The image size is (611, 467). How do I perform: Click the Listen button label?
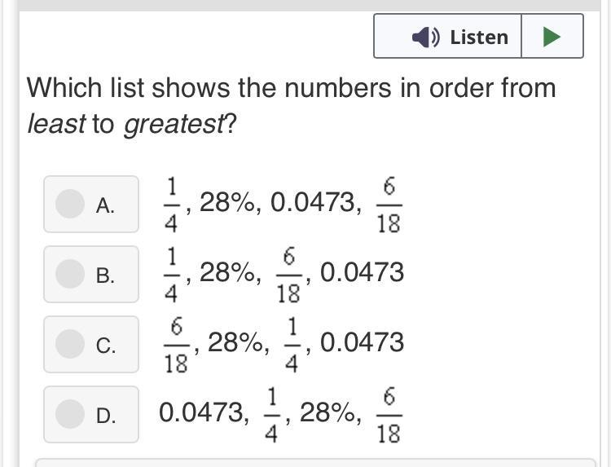coord(478,37)
